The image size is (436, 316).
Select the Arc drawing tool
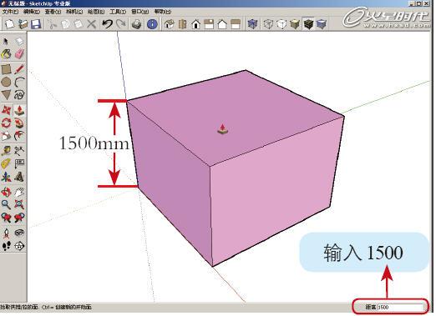pos(19,82)
